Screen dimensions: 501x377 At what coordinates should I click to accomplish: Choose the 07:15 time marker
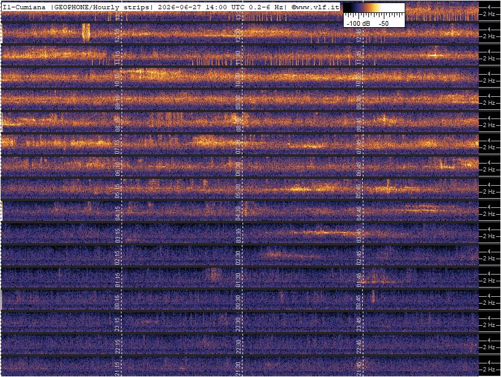tap(117, 146)
